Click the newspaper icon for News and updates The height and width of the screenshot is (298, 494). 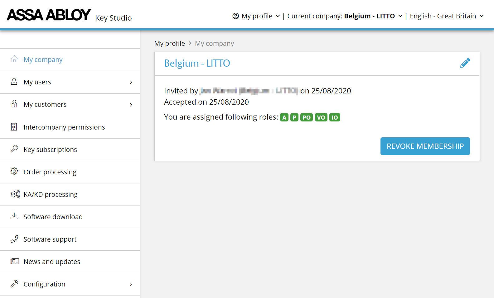coord(15,261)
